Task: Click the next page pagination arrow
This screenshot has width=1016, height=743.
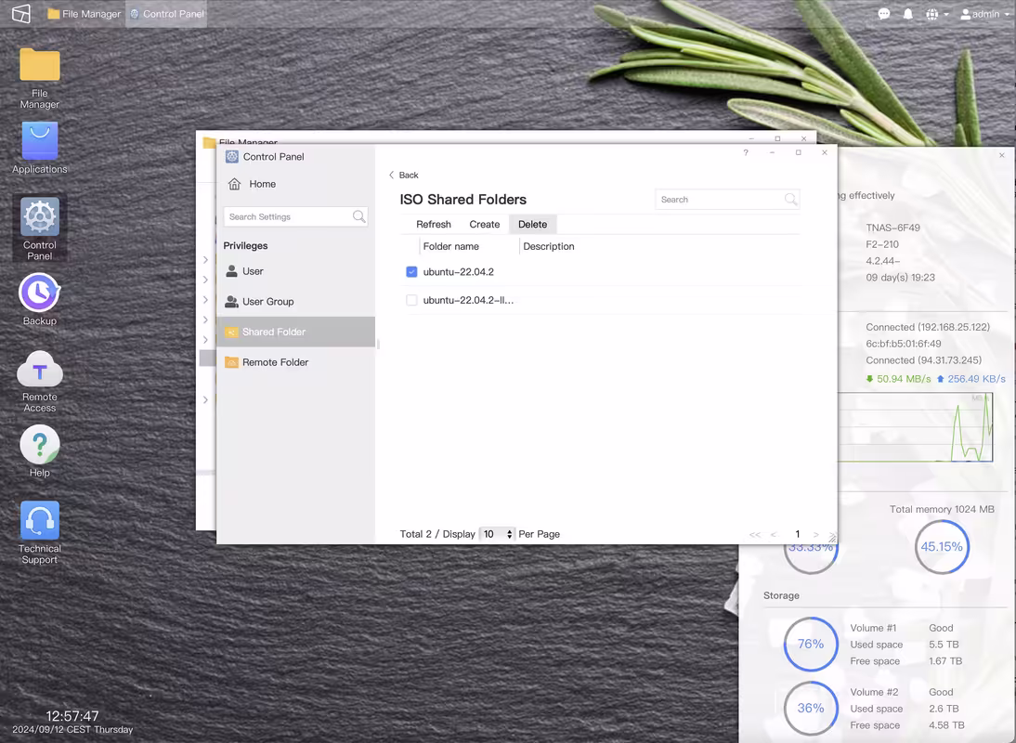Action: click(x=815, y=534)
